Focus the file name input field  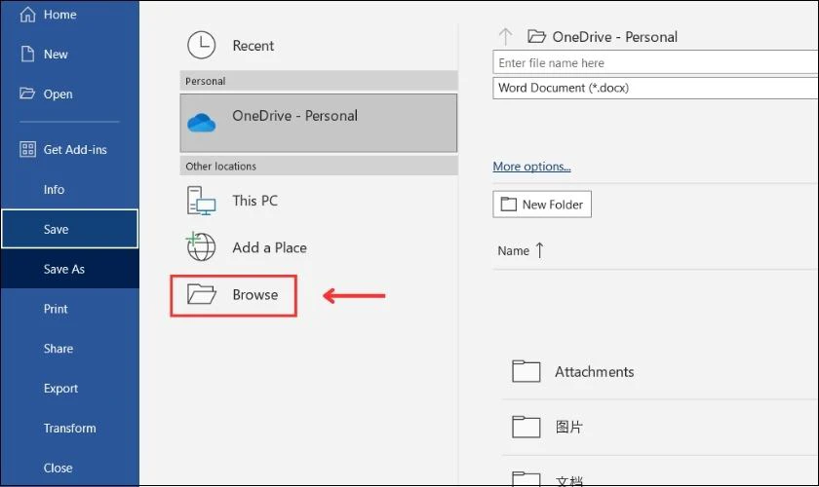tap(655, 62)
